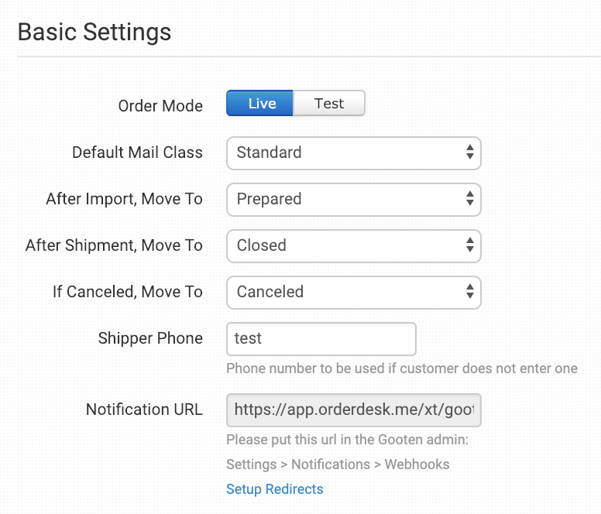Click the If Canceled, Move To label
The height and width of the screenshot is (514, 601).
pos(127,292)
